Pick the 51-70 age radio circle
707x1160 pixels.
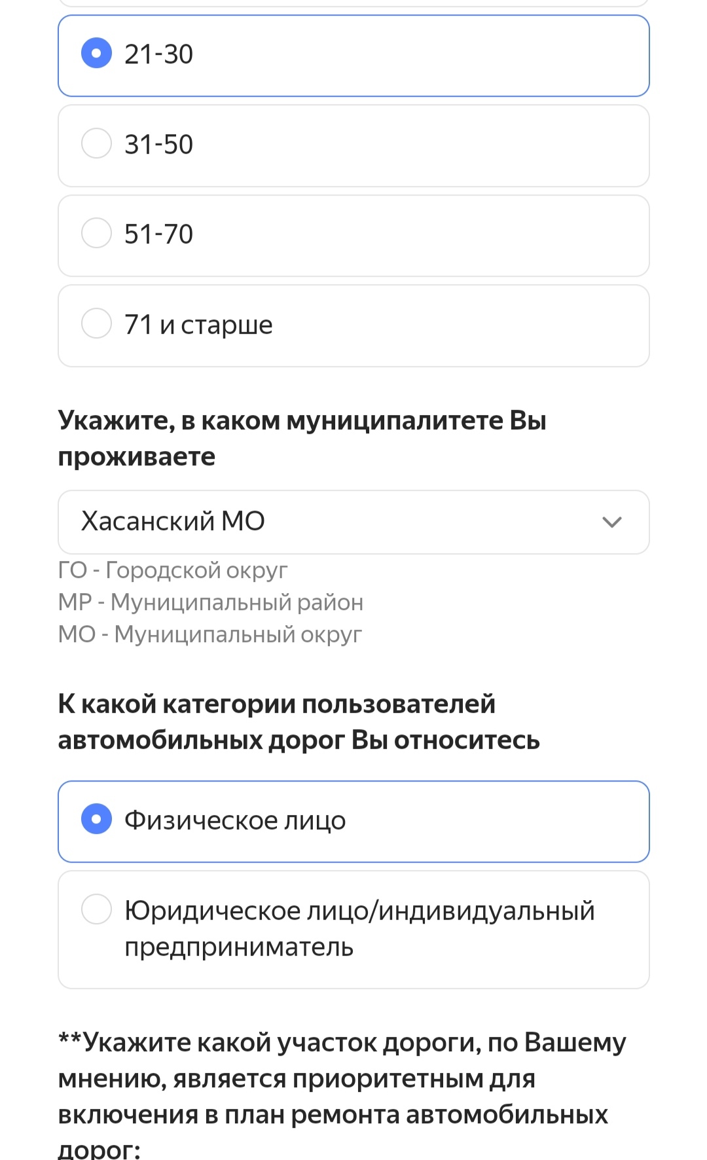click(x=96, y=233)
